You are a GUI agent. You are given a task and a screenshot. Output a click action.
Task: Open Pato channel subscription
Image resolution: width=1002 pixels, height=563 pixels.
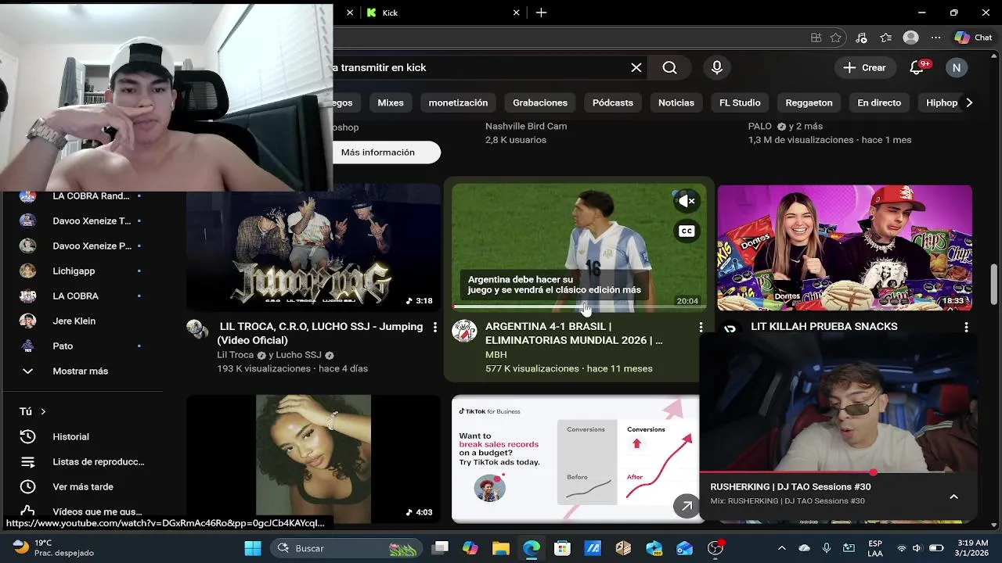[82, 346]
